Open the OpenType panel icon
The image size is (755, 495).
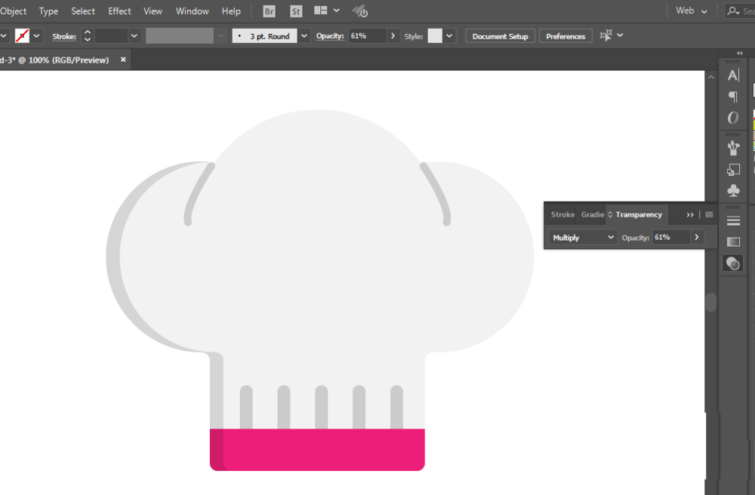click(x=733, y=118)
